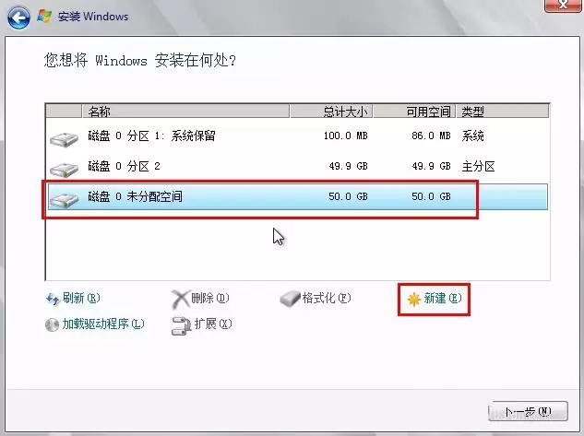Click the Windows flag logo in the title
Viewport: 584px width, 436px height.
click(x=44, y=16)
